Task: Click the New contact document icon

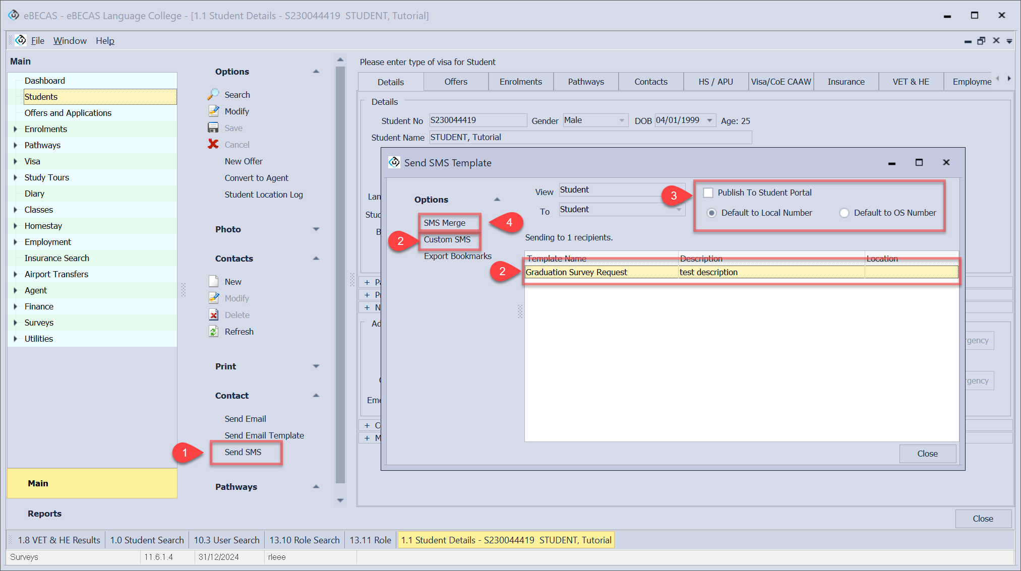Action: click(213, 281)
